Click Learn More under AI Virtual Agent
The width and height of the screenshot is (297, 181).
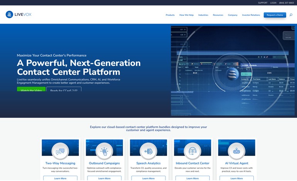coord(236,178)
